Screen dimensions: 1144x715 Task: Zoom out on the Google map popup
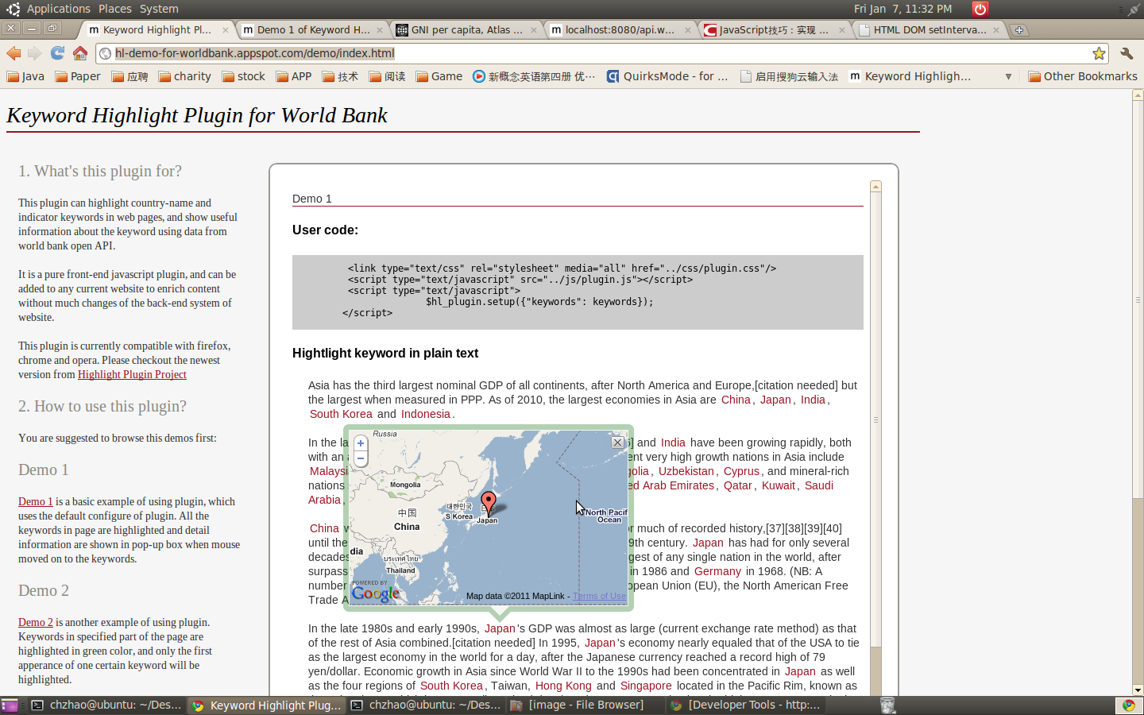361,458
